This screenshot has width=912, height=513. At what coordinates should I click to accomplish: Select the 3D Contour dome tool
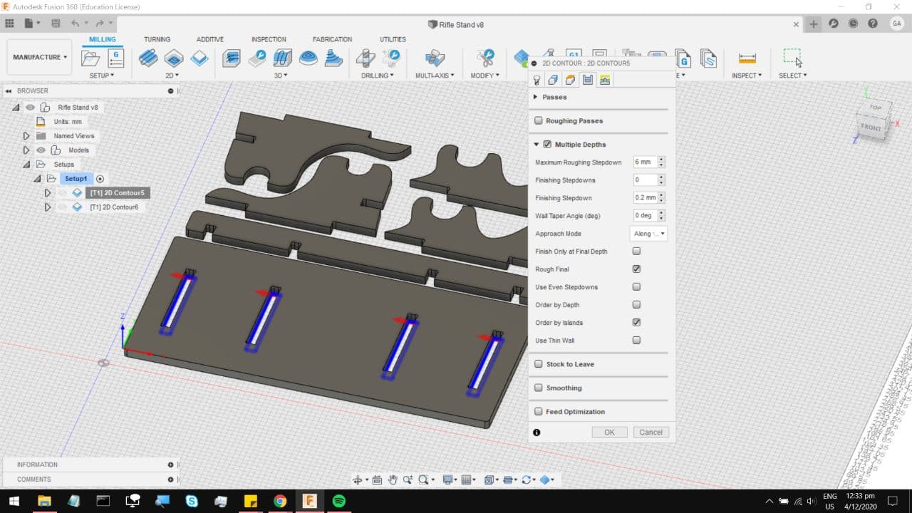tap(309, 58)
